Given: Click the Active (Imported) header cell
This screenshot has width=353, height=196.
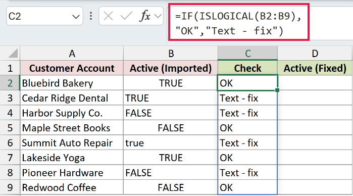Looking at the screenshot, I should tap(171, 68).
